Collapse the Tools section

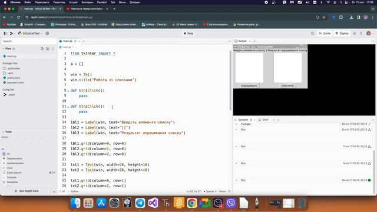[x=7, y=132]
